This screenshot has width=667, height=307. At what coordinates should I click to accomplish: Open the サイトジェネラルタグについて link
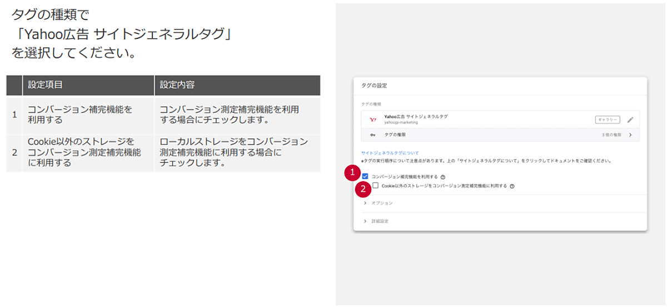(390, 152)
